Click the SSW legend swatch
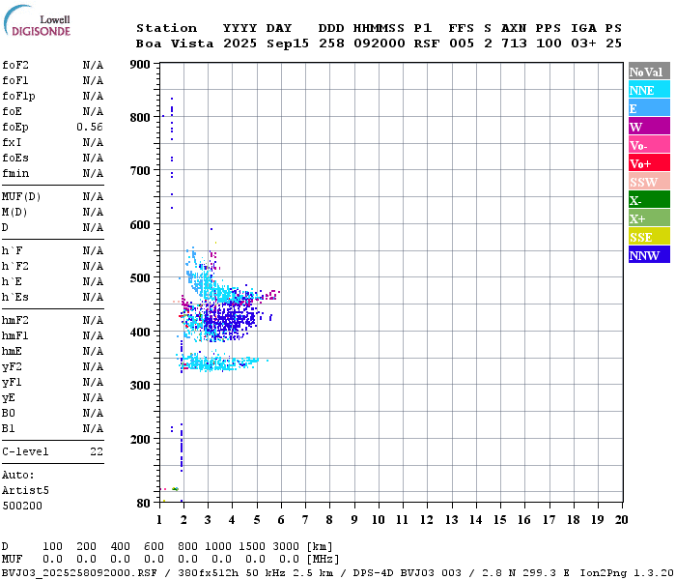676x580 pixels. [x=649, y=182]
